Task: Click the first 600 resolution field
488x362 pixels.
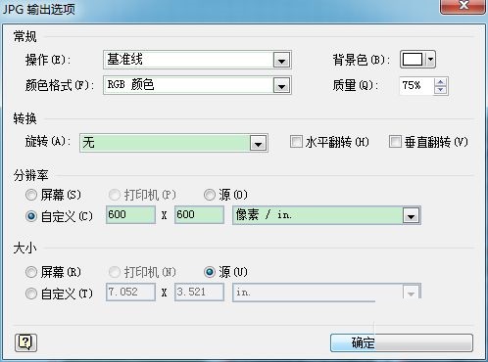Action: (x=130, y=215)
